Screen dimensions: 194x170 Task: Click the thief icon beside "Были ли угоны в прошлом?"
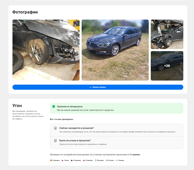click(55, 141)
